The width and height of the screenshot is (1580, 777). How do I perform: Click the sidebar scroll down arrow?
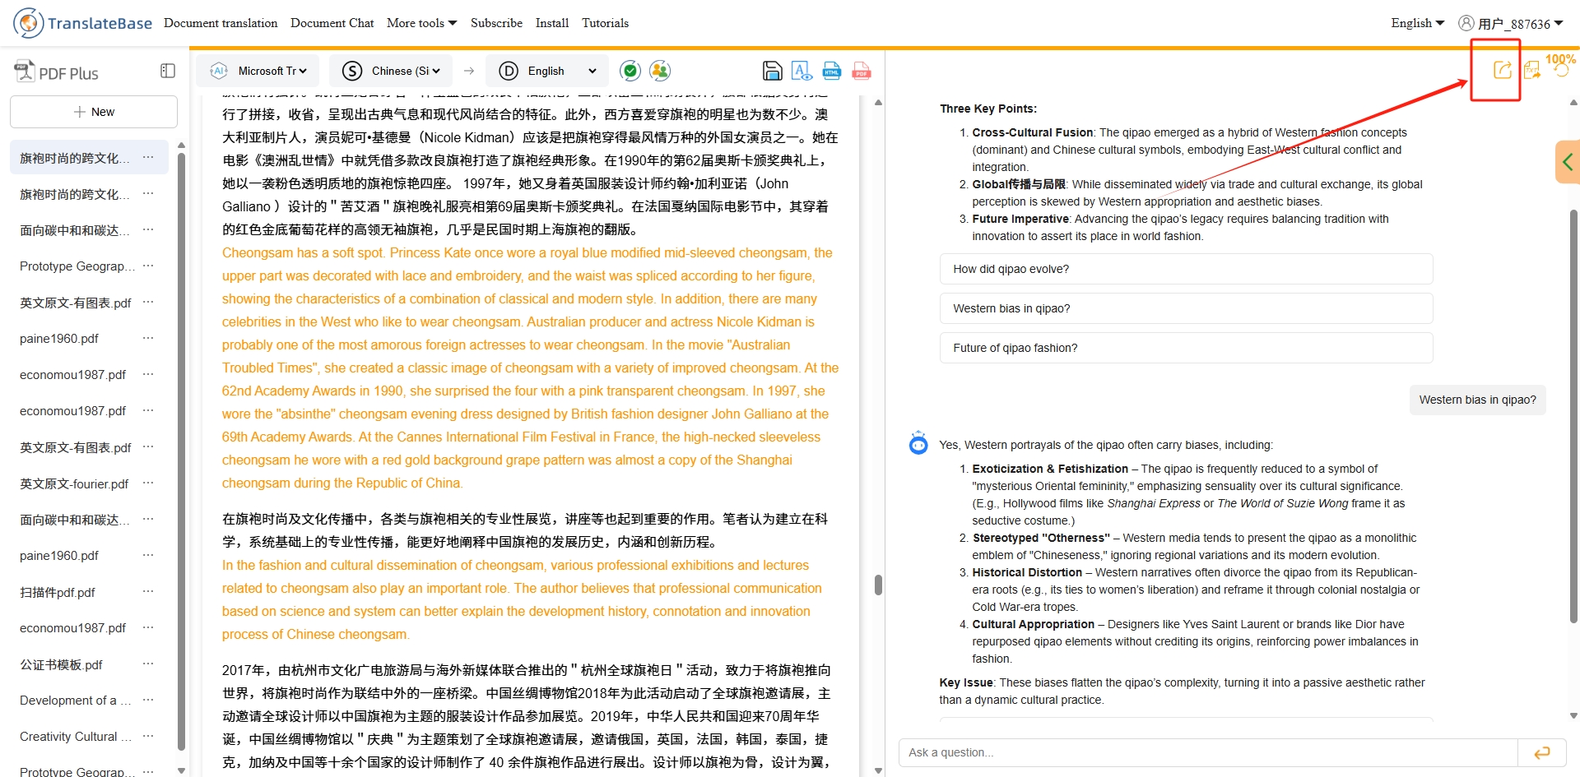pyautogui.click(x=181, y=770)
